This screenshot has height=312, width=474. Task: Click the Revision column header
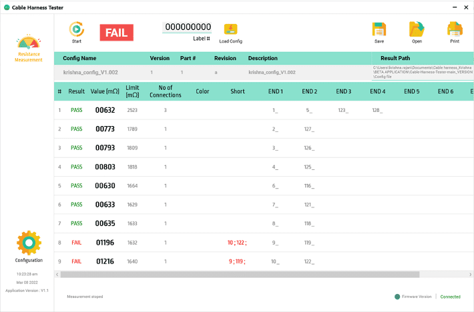click(x=225, y=58)
